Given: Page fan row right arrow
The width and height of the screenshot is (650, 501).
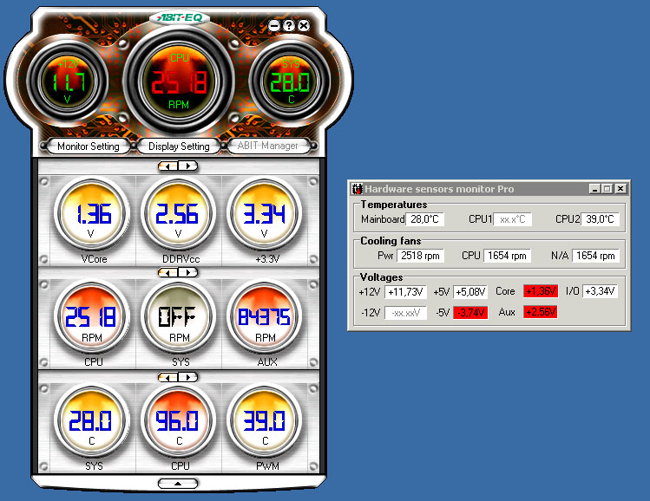Looking at the screenshot, I should (x=187, y=272).
